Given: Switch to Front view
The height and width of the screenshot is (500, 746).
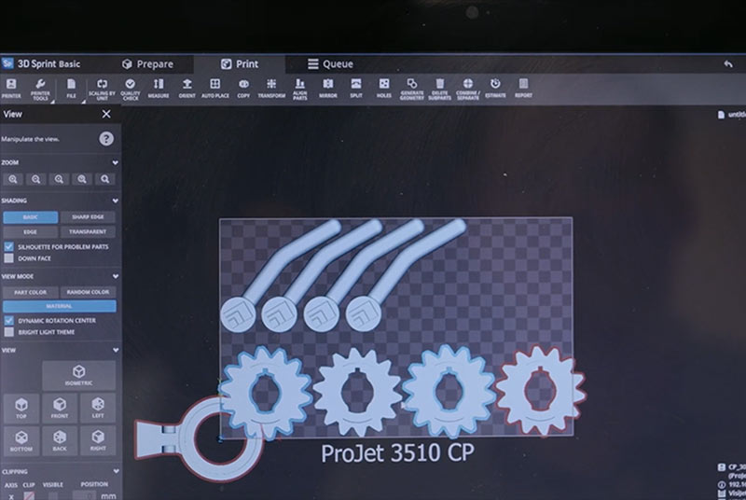Looking at the screenshot, I should [x=60, y=409].
